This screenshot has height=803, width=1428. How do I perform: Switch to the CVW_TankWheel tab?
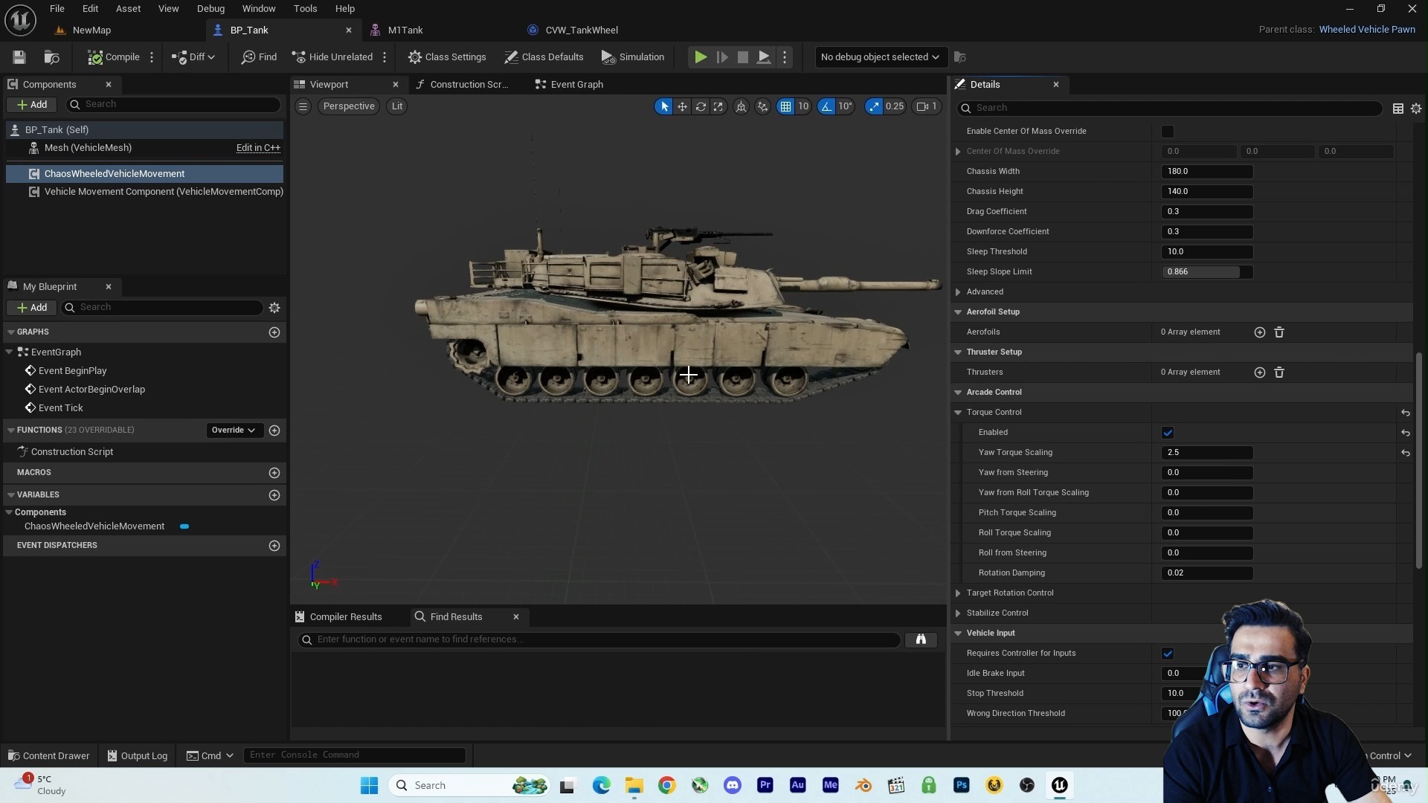tap(582, 30)
